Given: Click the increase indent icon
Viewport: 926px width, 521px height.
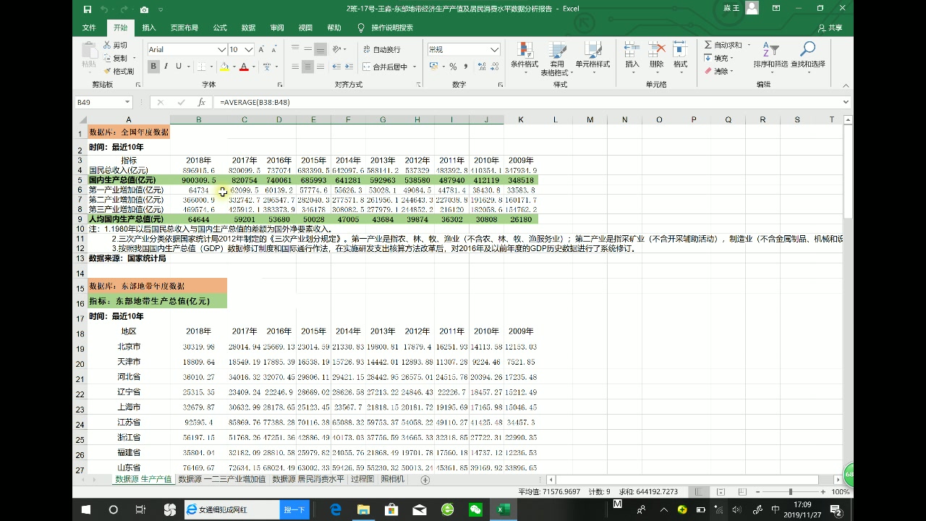Looking at the screenshot, I should [x=349, y=67].
